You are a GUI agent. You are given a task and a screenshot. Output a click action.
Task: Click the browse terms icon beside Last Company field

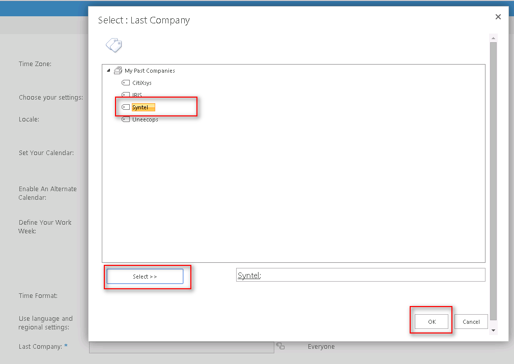pos(280,346)
